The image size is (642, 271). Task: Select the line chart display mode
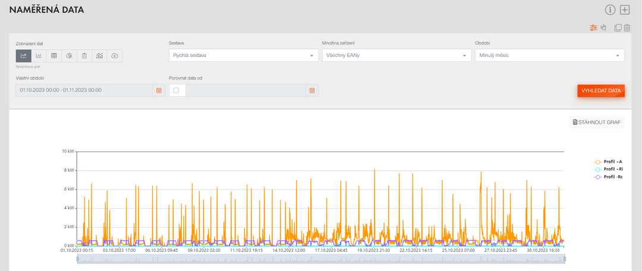[24, 55]
